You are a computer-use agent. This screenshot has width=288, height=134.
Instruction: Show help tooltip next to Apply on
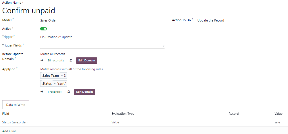(17, 68)
